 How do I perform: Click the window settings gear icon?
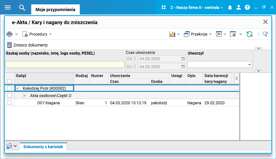pos(233,34)
